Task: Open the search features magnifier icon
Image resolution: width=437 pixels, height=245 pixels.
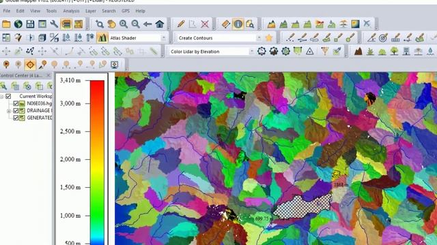Action: (x=250, y=24)
